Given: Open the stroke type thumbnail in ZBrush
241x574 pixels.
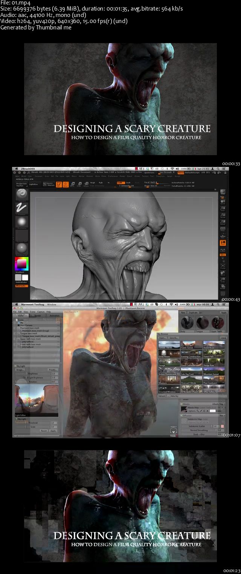Looking at the screenshot, I should 21,208.
